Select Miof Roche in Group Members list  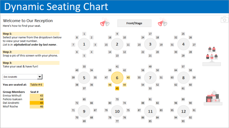(10, 106)
